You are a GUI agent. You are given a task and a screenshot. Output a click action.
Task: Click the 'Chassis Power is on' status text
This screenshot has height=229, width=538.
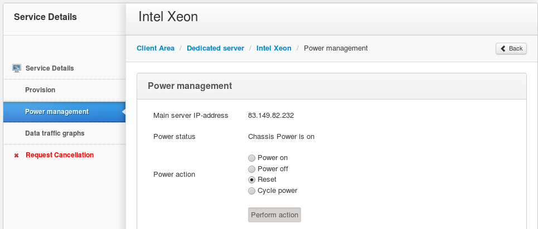point(282,137)
